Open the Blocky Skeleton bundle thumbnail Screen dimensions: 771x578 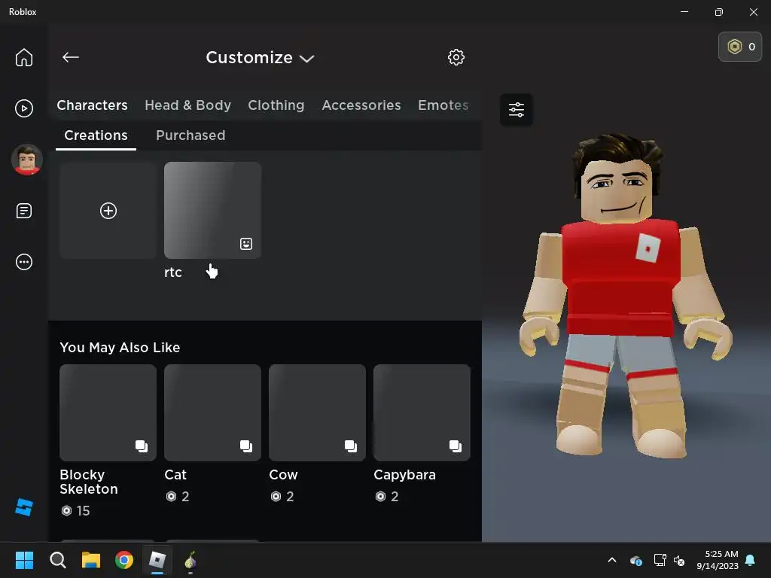click(x=108, y=413)
